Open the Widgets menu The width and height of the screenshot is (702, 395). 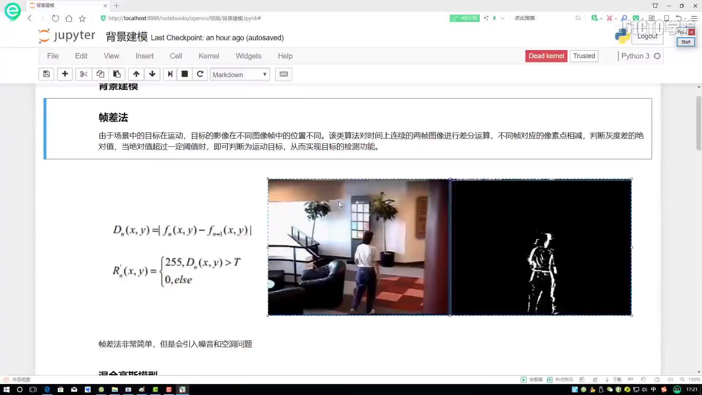coord(249,56)
